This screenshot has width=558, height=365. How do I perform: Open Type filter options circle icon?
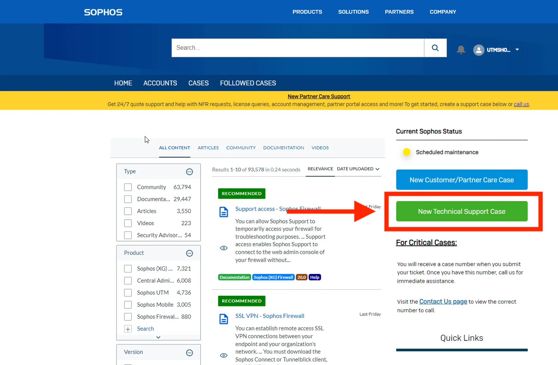tap(189, 172)
